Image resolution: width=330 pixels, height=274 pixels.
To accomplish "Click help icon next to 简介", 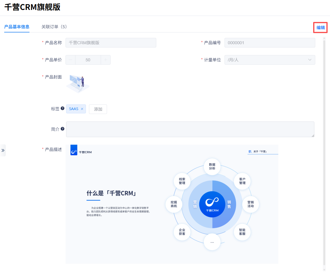I will pos(63,129).
